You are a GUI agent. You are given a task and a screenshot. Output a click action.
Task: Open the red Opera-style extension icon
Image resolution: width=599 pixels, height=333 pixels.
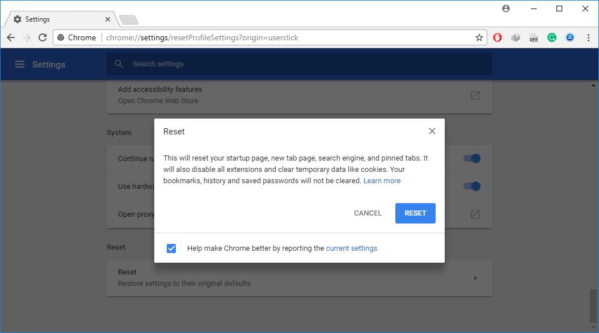497,37
